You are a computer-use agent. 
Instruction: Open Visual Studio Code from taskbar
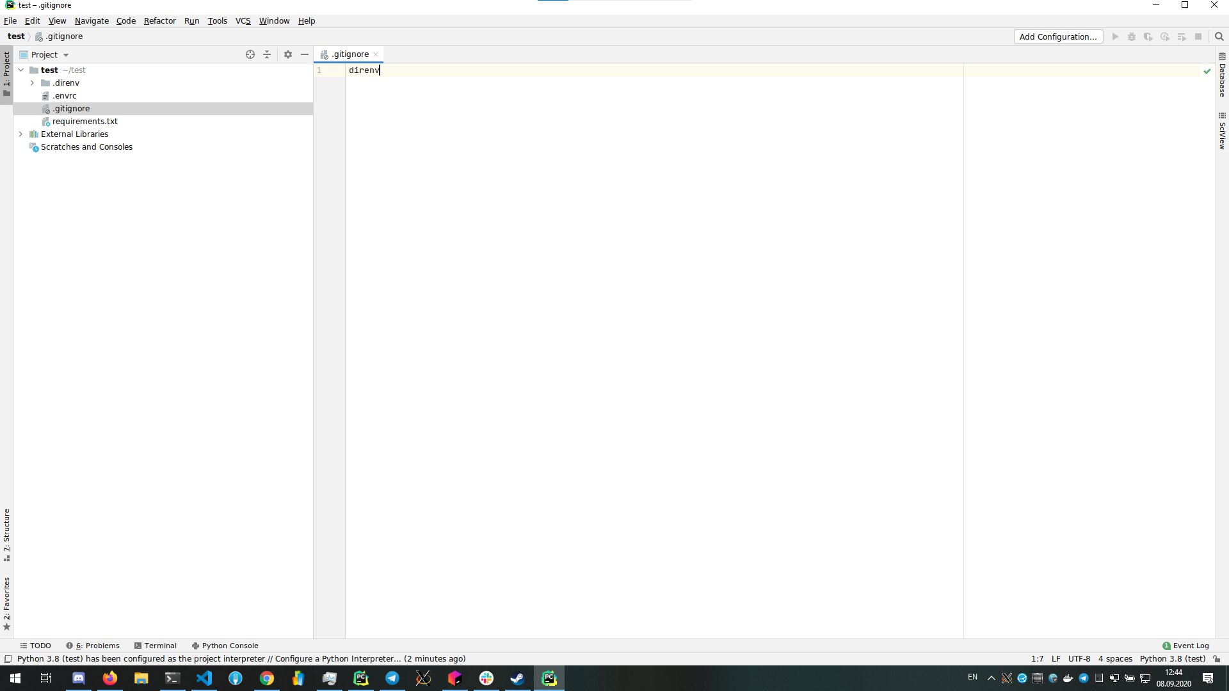point(204,678)
